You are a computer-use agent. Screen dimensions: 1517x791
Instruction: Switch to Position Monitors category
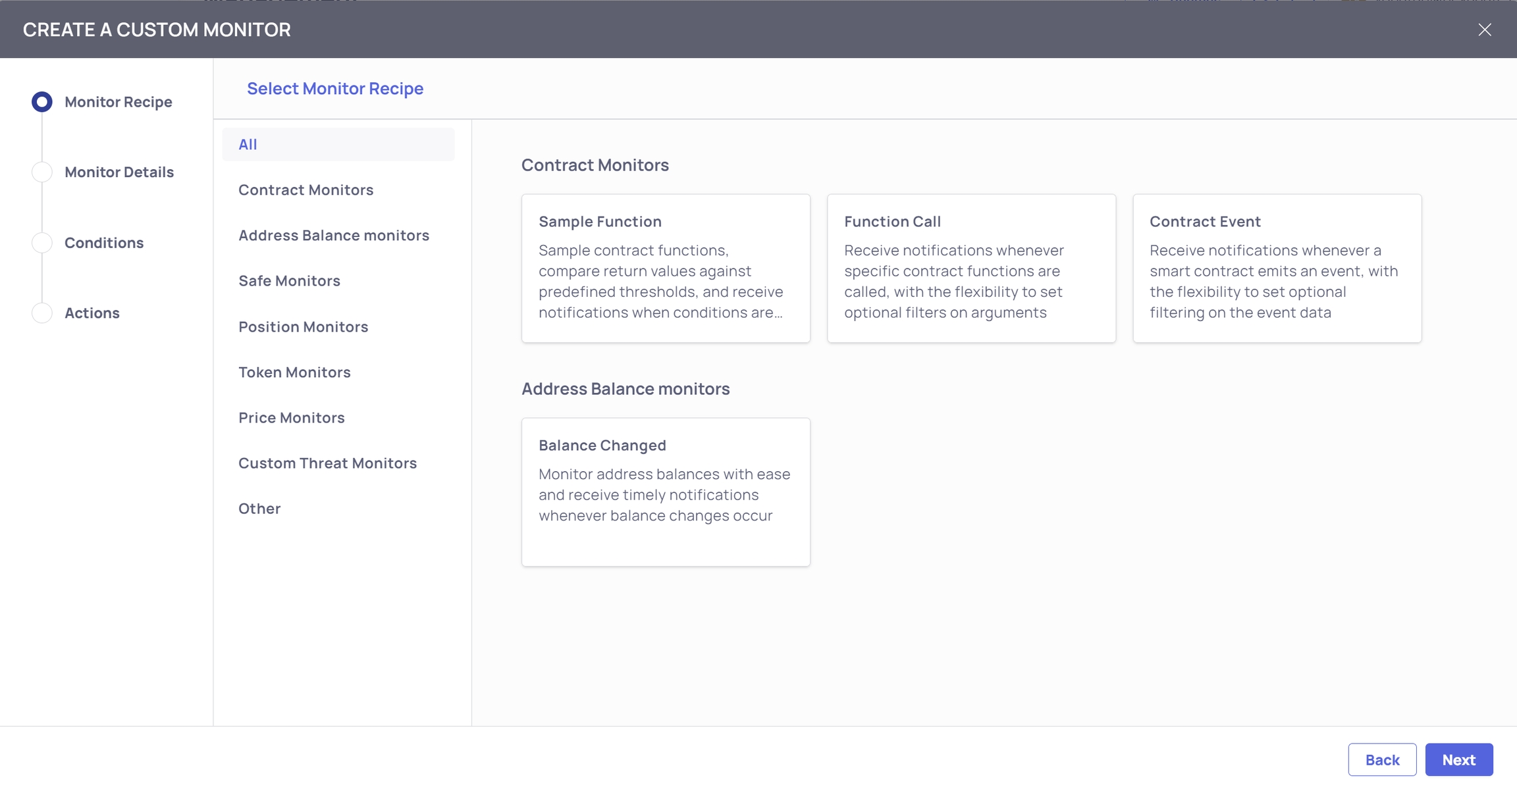(x=303, y=327)
